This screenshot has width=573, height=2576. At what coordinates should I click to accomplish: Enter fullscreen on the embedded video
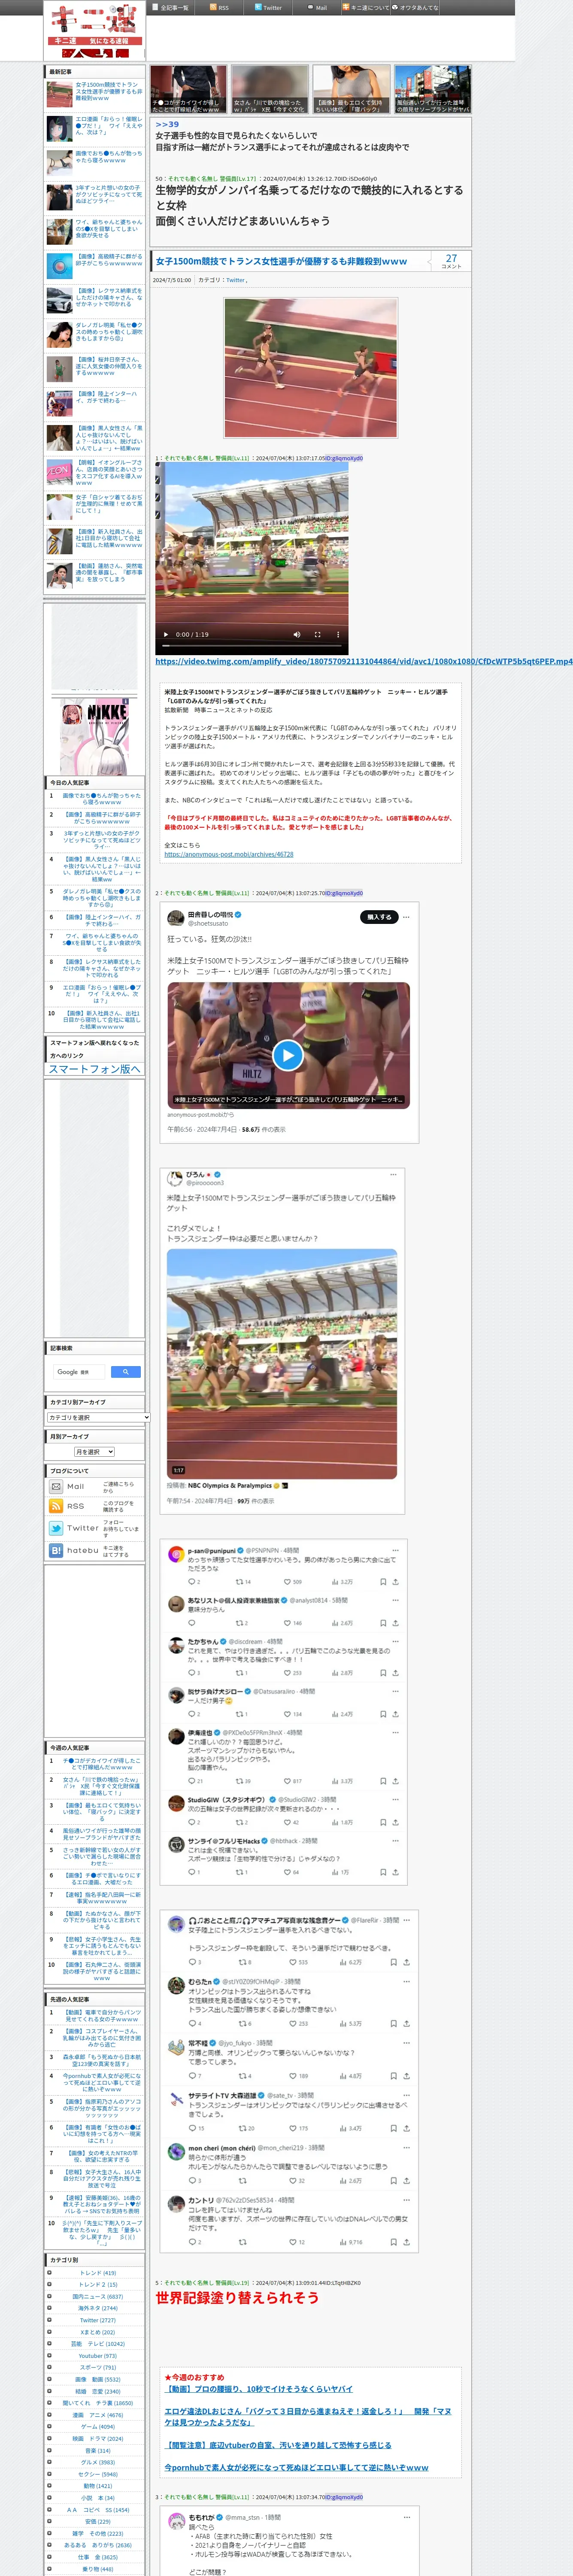pos(317,634)
